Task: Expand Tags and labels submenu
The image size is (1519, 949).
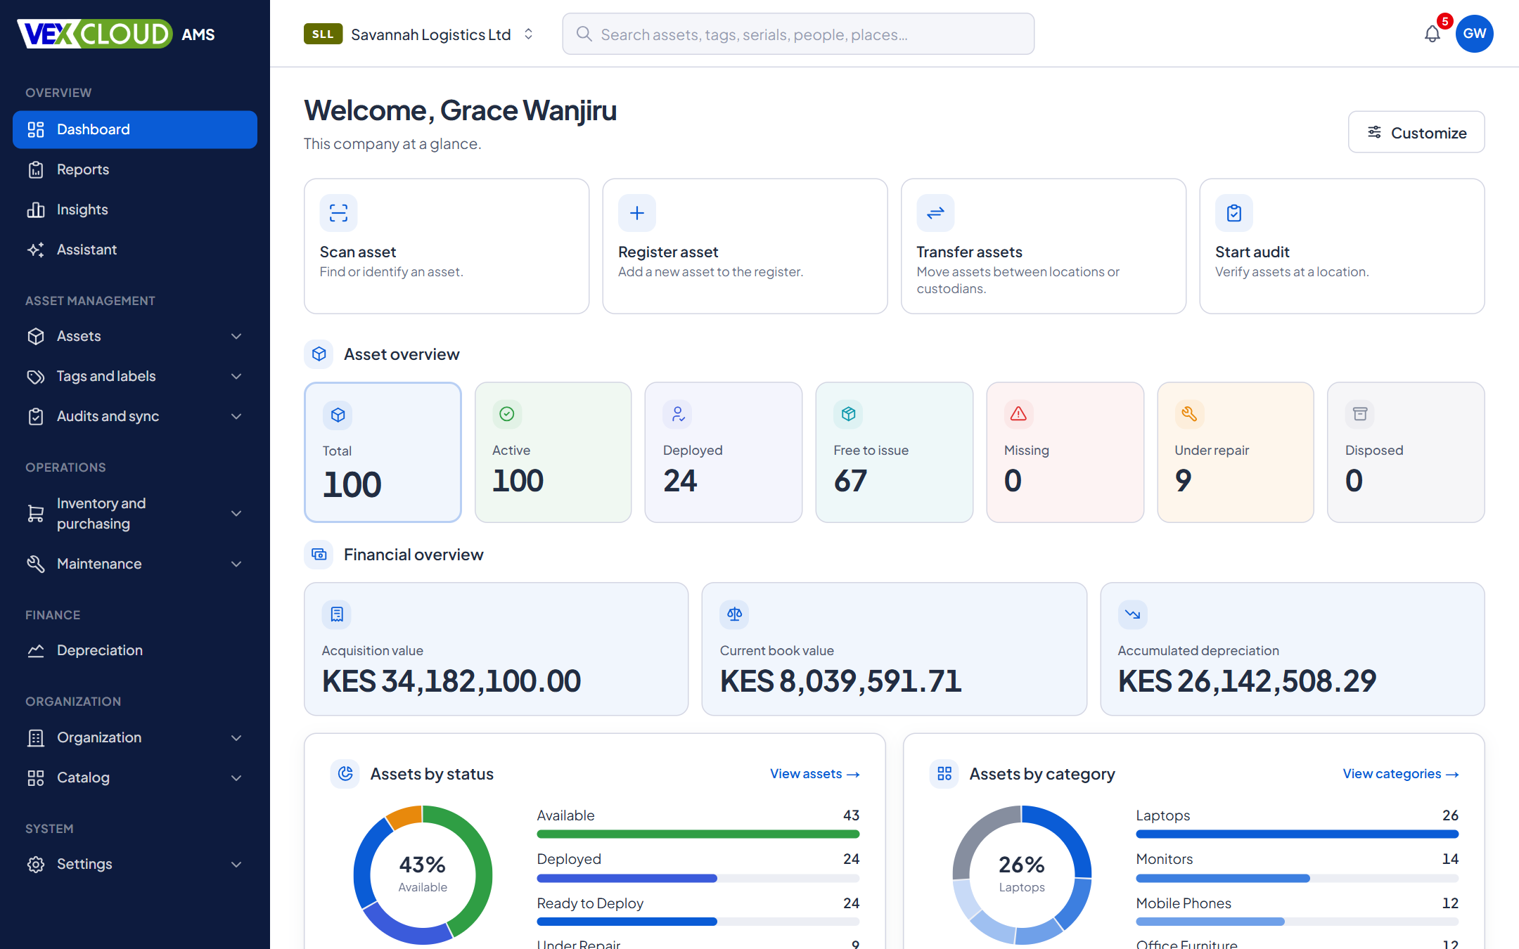Action: 135,376
